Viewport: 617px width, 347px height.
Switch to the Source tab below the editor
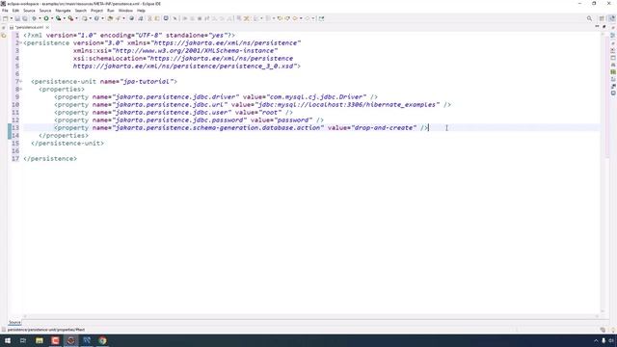(14, 322)
